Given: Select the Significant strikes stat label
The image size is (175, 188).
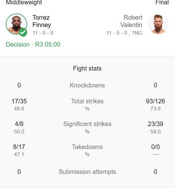Looking at the screenshot, I should [x=87, y=124].
